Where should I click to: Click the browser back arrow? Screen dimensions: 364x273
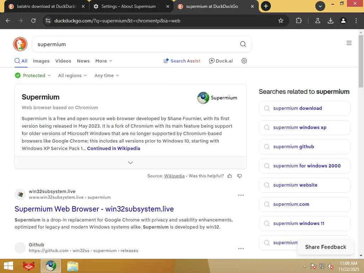[8, 21]
